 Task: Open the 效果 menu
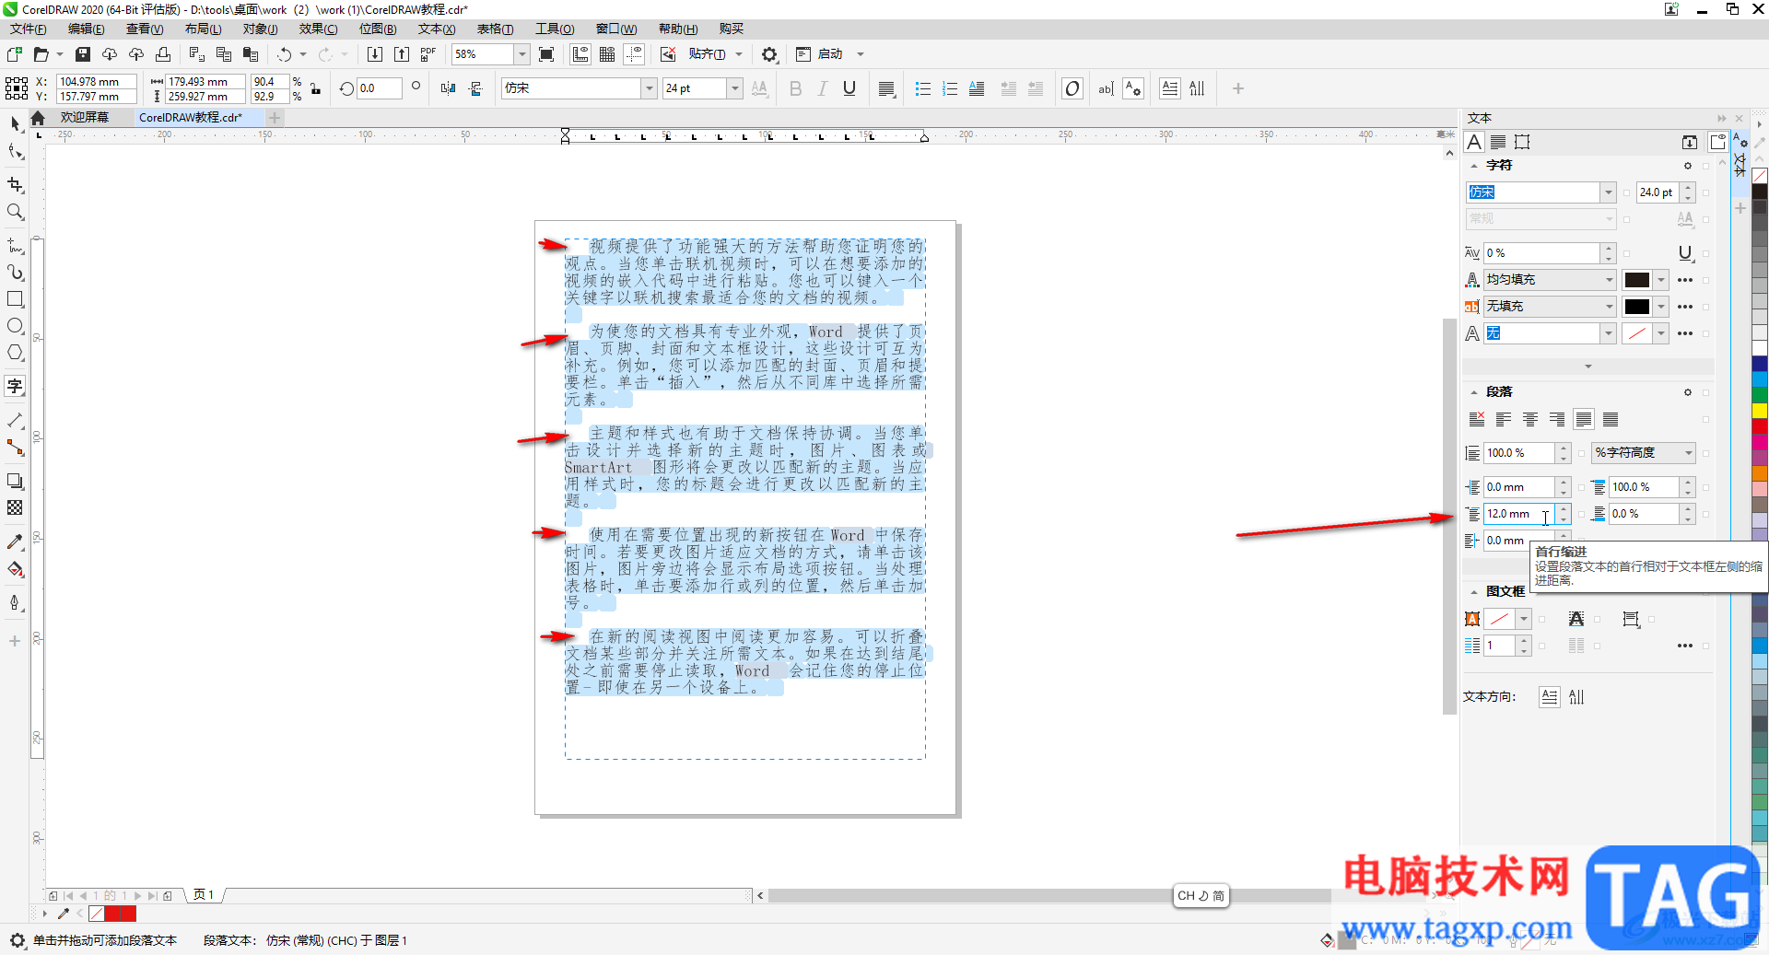[x=318, y=29]
